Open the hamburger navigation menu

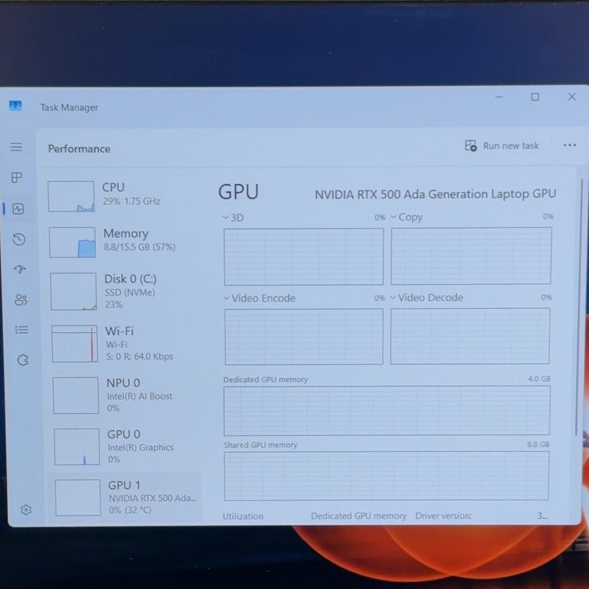pos(16,147)
